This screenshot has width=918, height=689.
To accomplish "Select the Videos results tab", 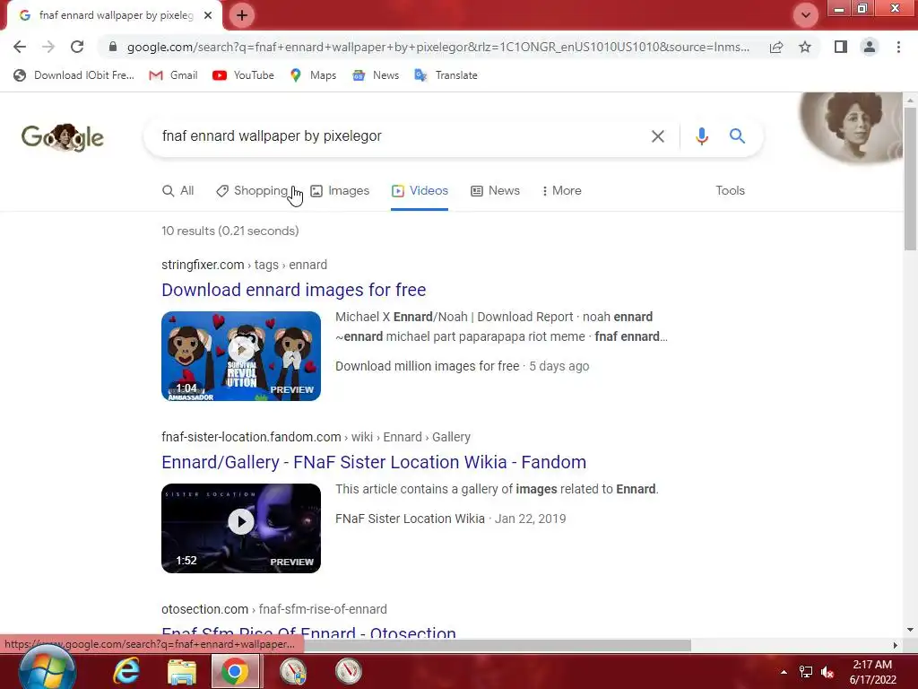I will coord(420,190).
